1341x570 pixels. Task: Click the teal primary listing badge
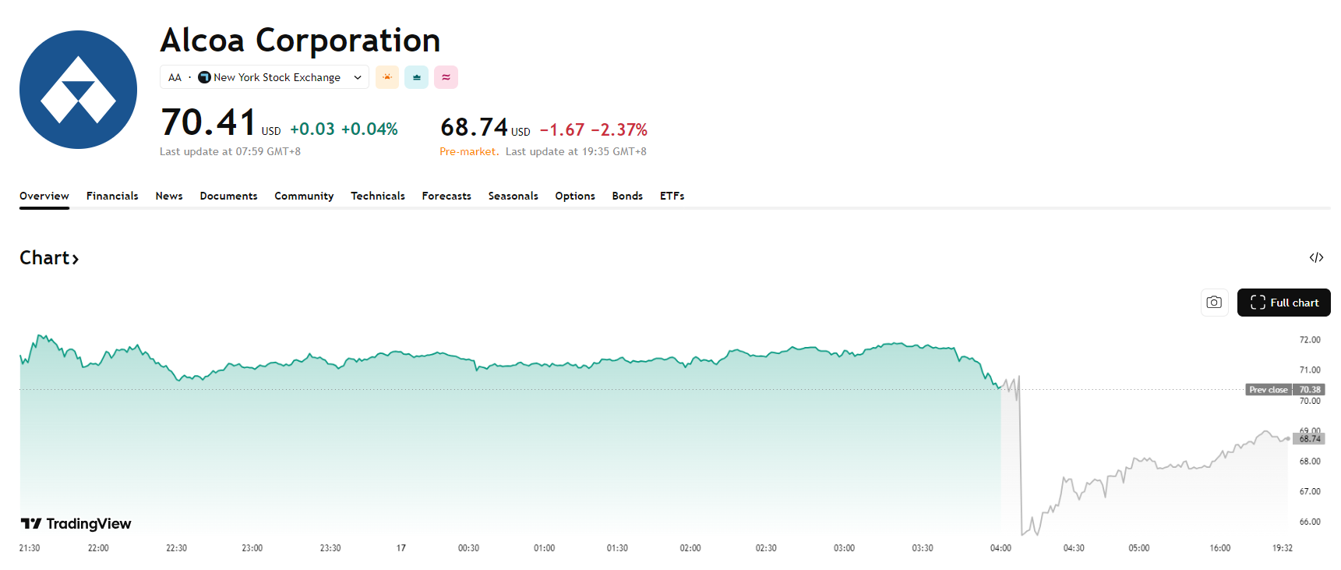pos(416,77)
